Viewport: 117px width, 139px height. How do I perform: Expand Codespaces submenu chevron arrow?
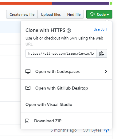click(x=106, y=71)
